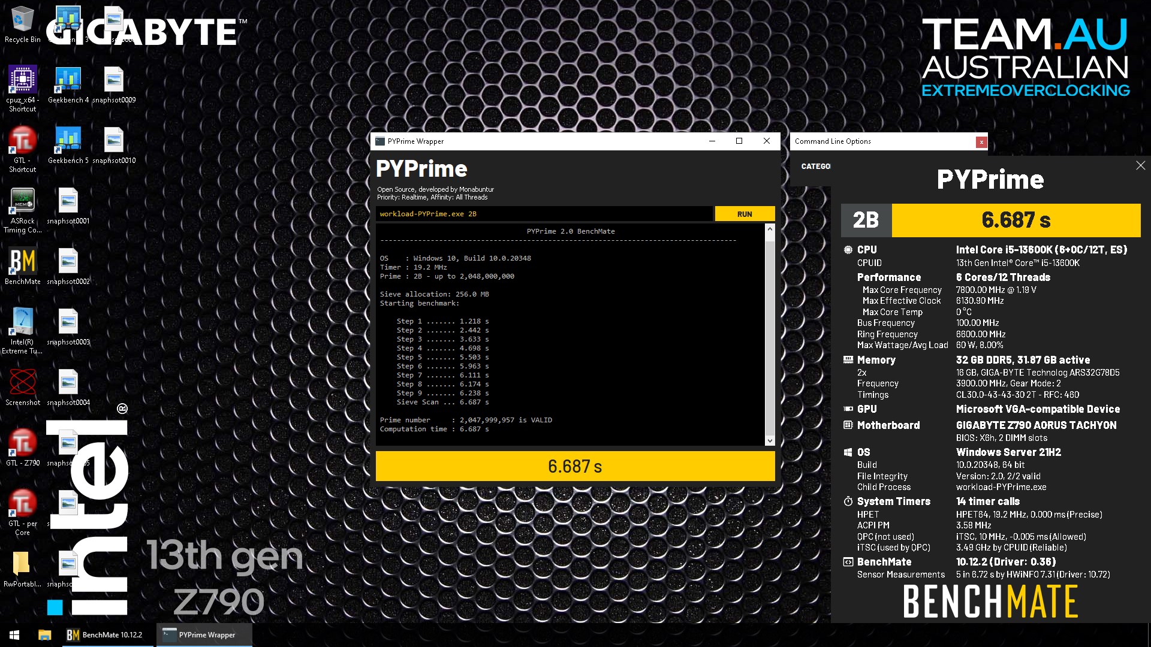Click the yellow 6.687 s result bar
The image size is (1151, 647).
tap(575, 466)
